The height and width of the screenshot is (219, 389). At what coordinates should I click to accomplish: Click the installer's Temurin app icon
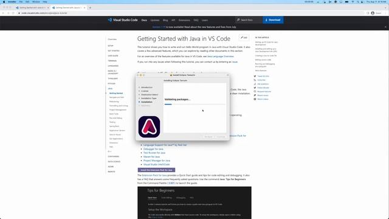149,127
